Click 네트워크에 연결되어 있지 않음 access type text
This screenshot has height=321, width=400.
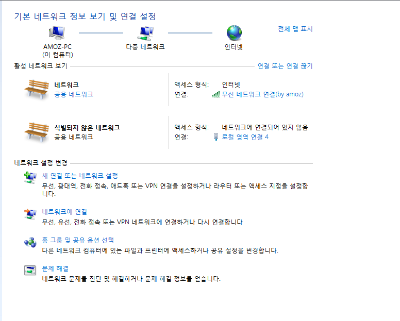tap(265, 127)
